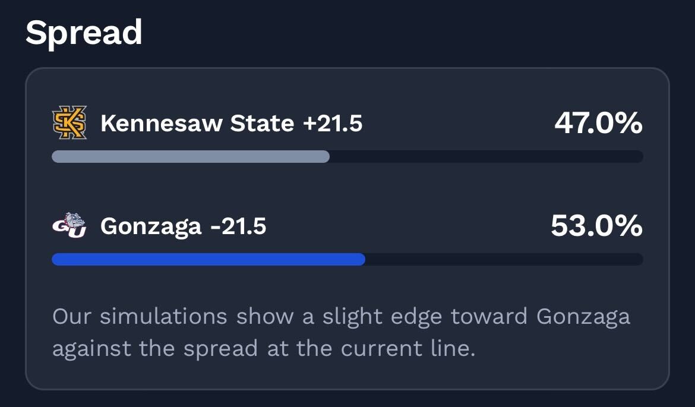This screenshot has width=695, height=407.
Task: Click the unfilled part of Kennesaw bar
Action: pos(486,157)
